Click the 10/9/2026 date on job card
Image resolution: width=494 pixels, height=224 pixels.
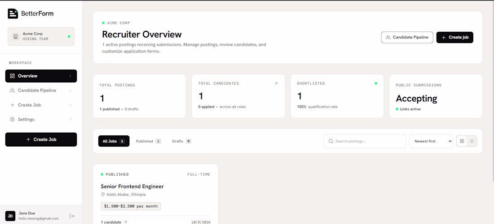pyautogui.click(x=201, y=222)
